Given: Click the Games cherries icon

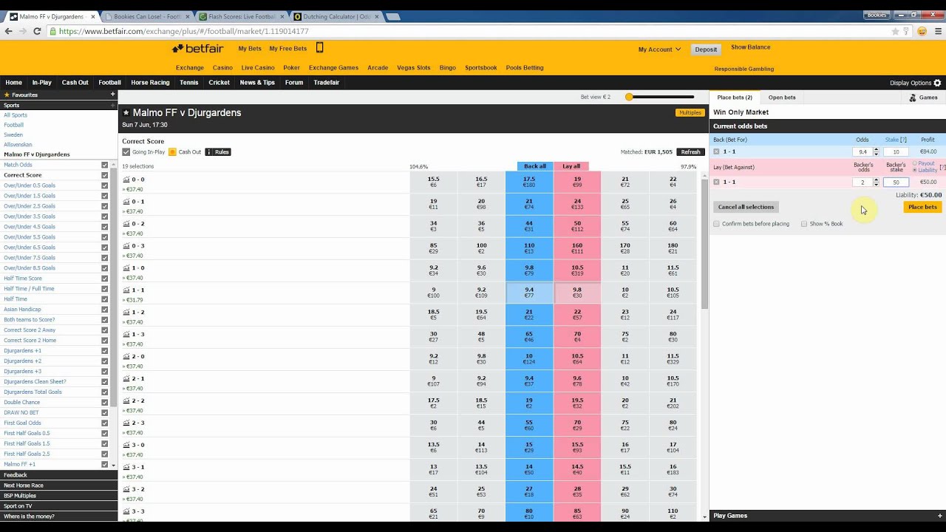Looking at the screenshot, I should [x=913, y=98].
